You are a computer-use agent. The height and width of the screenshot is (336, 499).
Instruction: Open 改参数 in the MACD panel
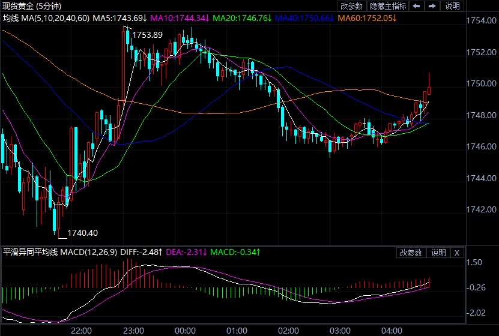click(411, 253)
